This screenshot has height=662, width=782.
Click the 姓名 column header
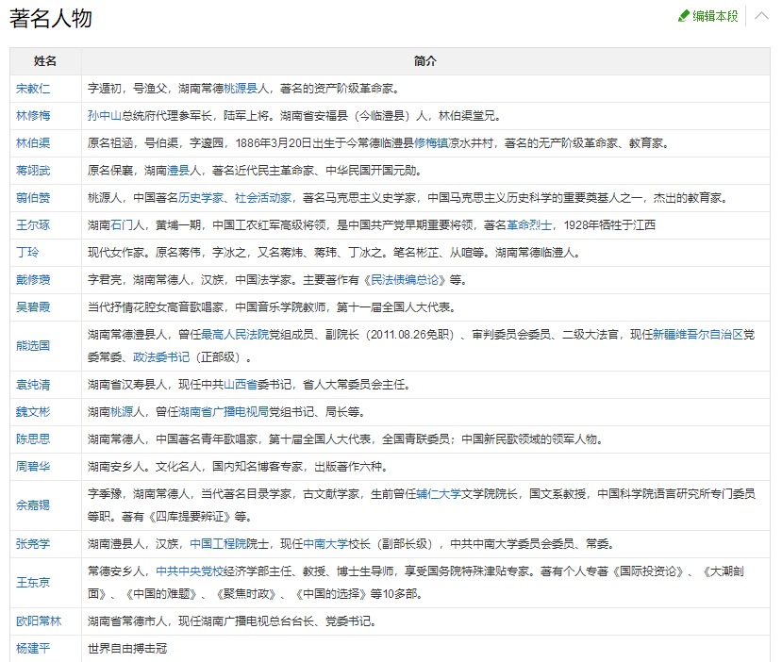click(45, 61)
